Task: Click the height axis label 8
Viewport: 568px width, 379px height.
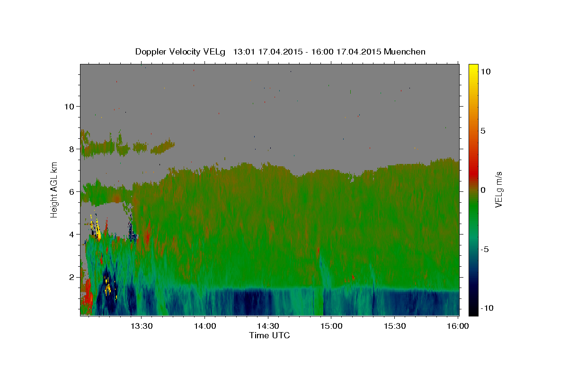Action: point(72,149)
